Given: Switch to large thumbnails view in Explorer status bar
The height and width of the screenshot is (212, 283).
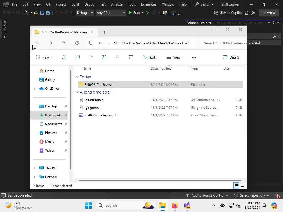Looking at the screenshot, I should coord(242,185).
